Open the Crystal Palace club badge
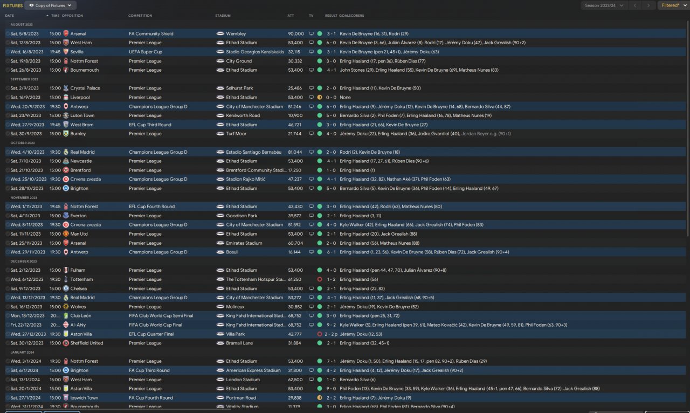 tap(66, 88)
